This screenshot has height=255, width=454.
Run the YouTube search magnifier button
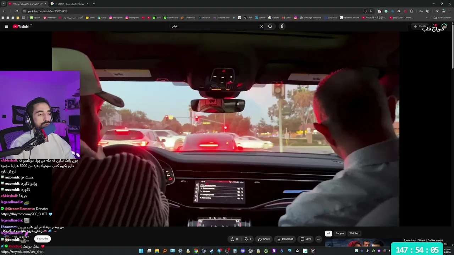point(270,27)
